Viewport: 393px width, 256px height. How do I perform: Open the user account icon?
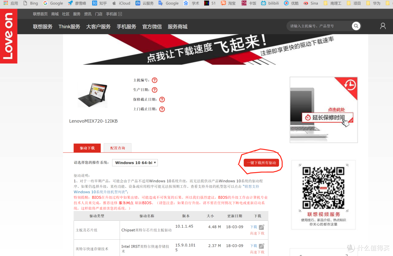point(383,26)
